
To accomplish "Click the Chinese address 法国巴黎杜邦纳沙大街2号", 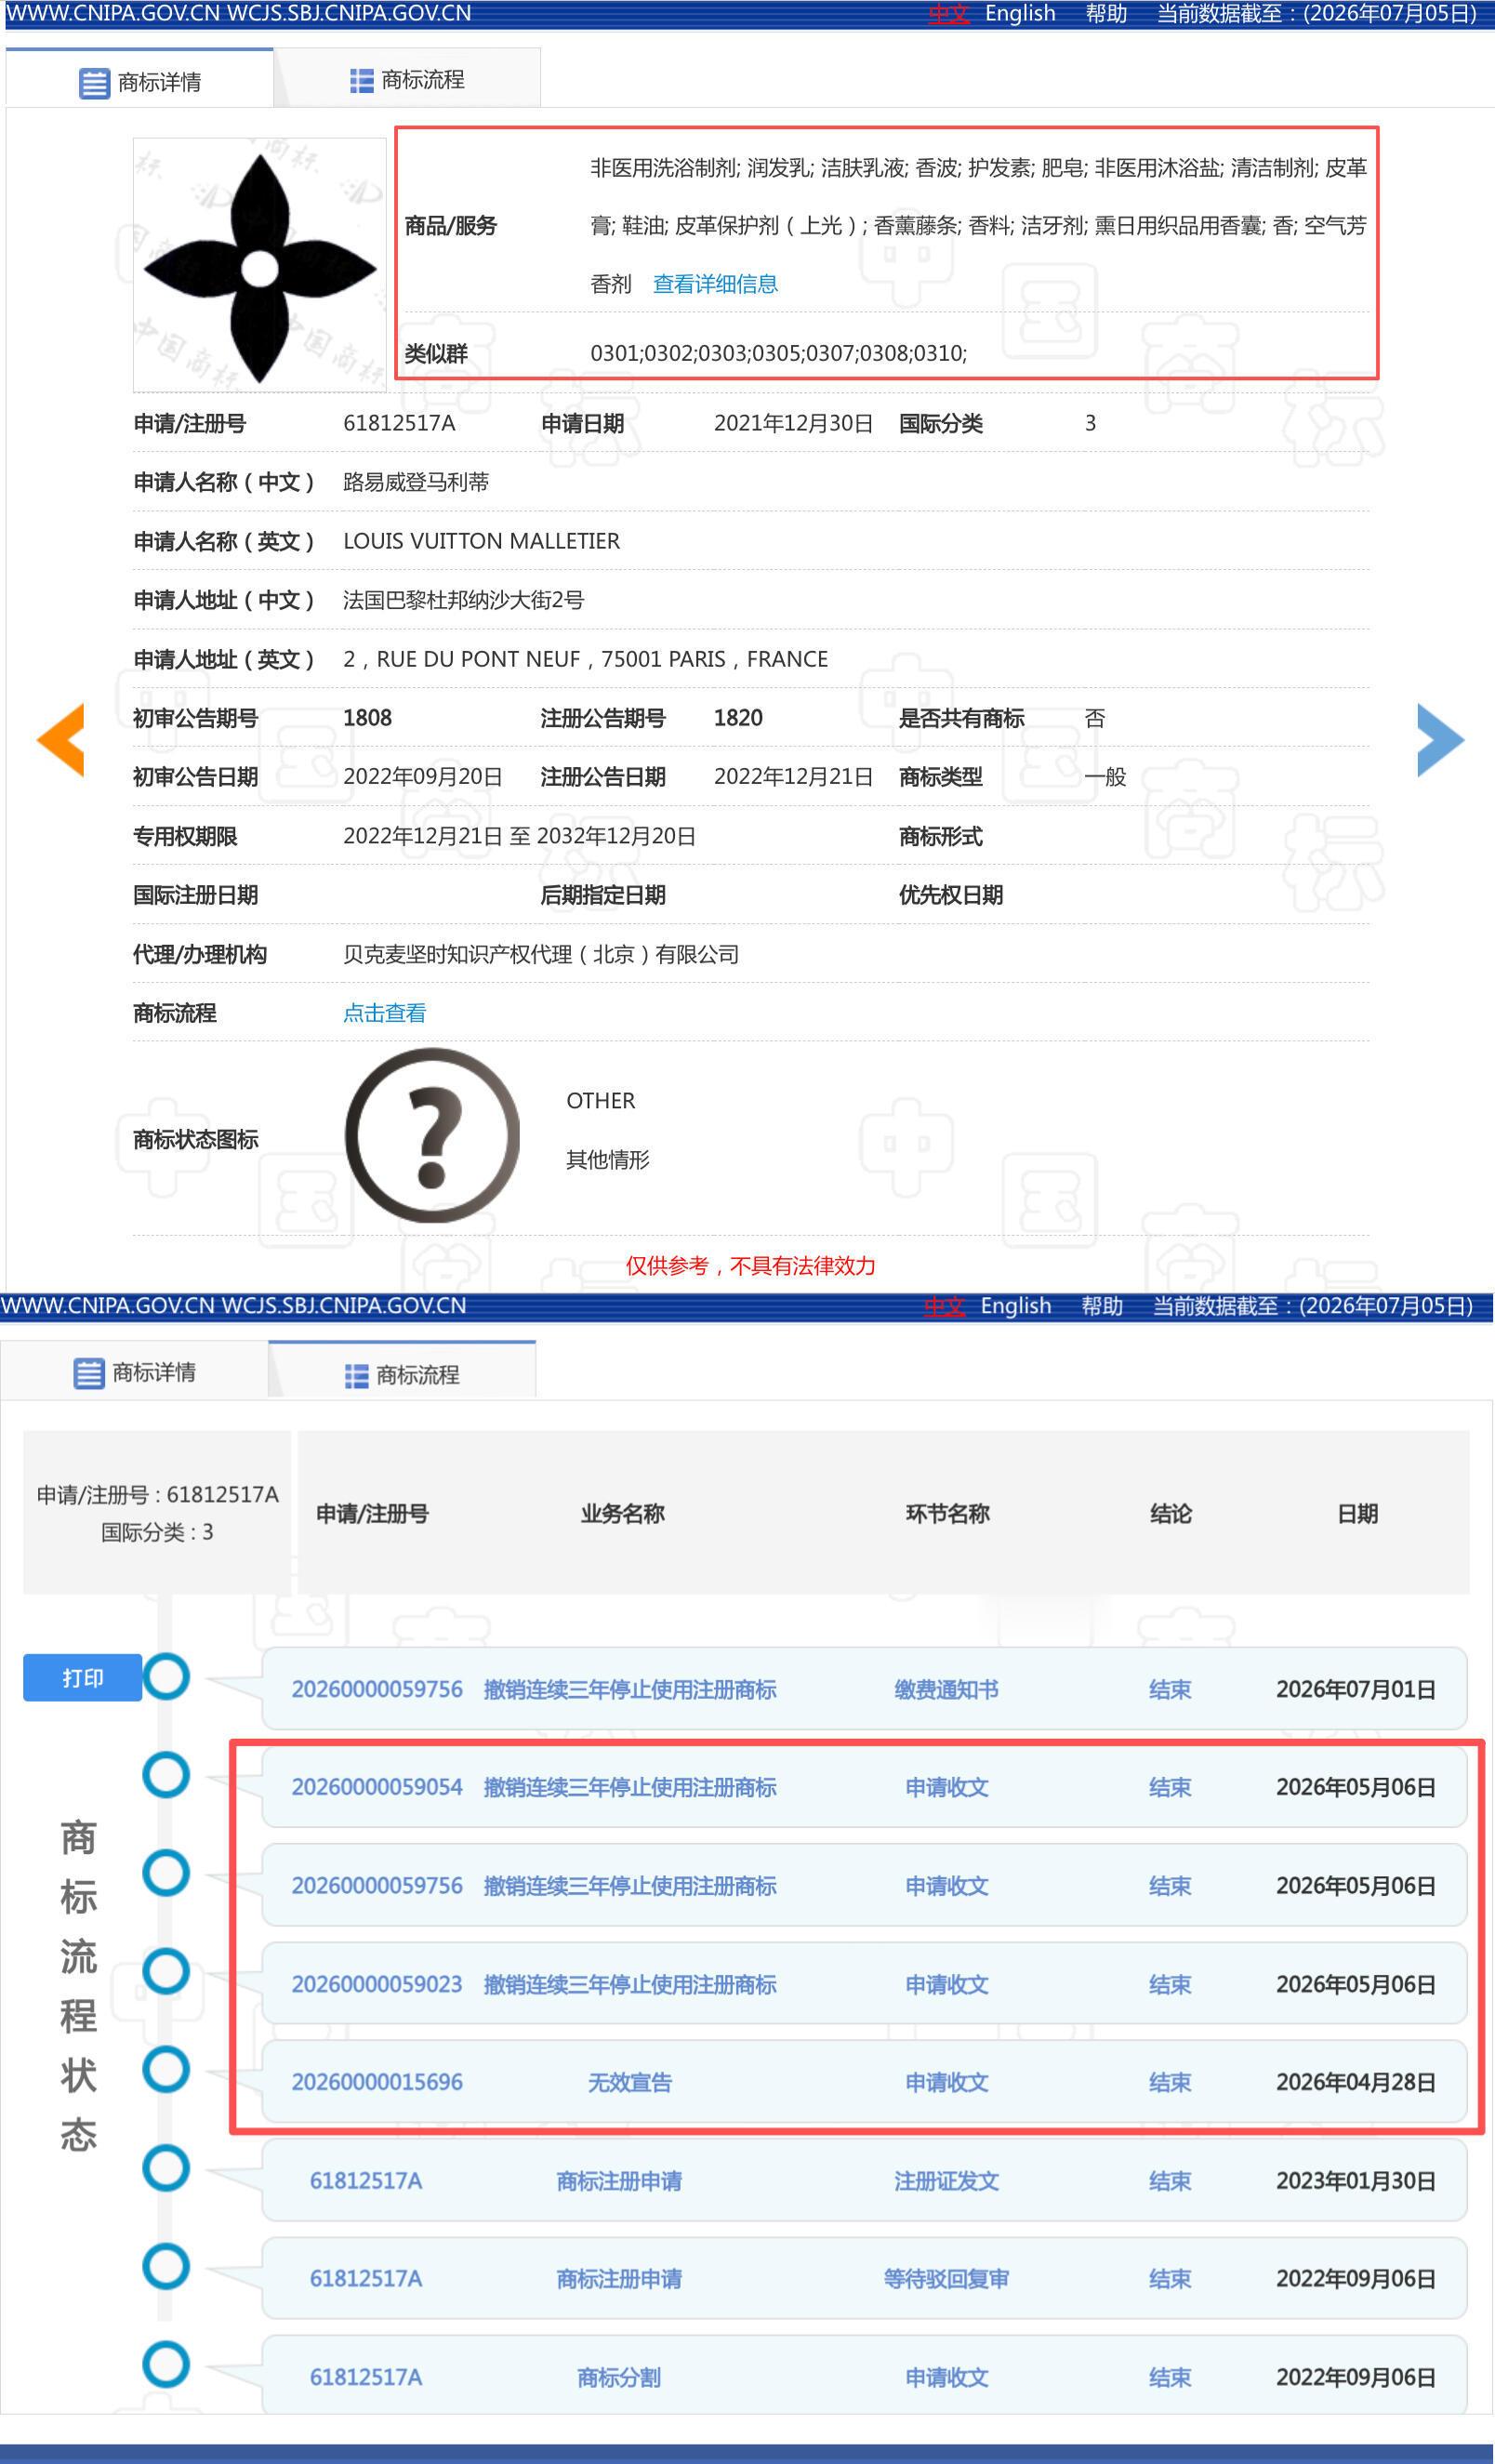I will click(464, 600).
